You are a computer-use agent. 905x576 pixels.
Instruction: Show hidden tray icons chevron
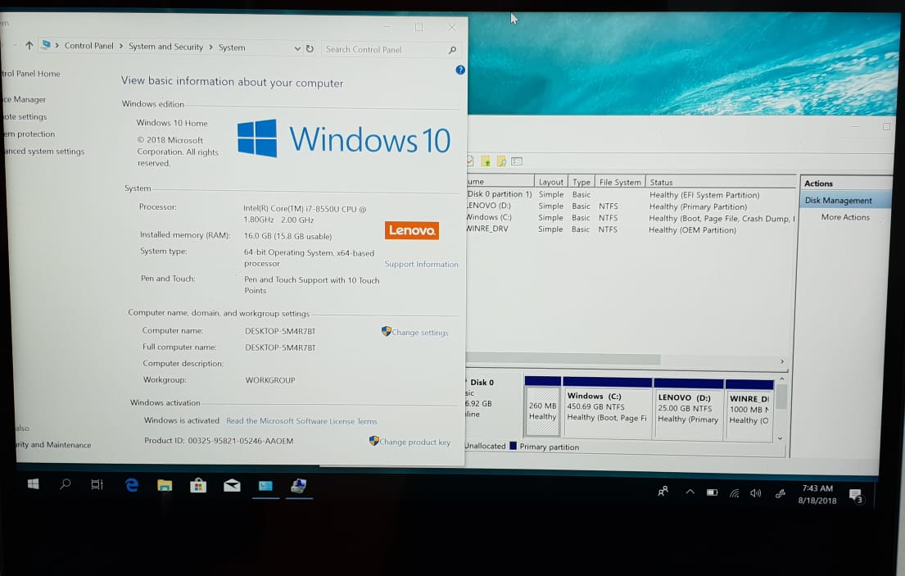point(690,492)
